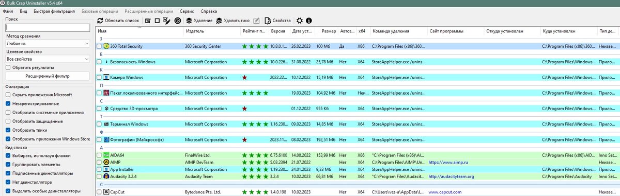Open the Метод сравнения dropdown (Любое из)
The height and width of the screenshot is (196, 620).
[48, 44]
